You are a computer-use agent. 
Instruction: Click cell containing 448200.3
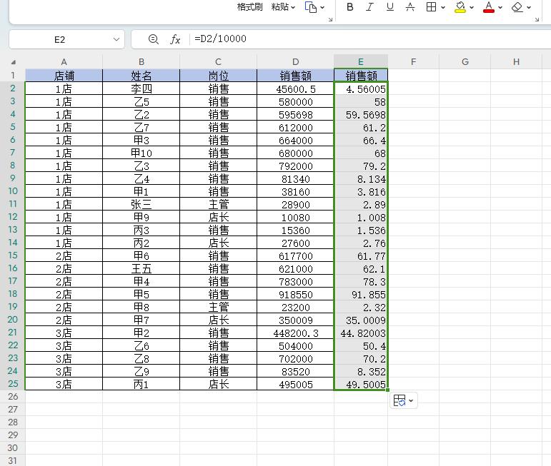[x=296, y=333]
